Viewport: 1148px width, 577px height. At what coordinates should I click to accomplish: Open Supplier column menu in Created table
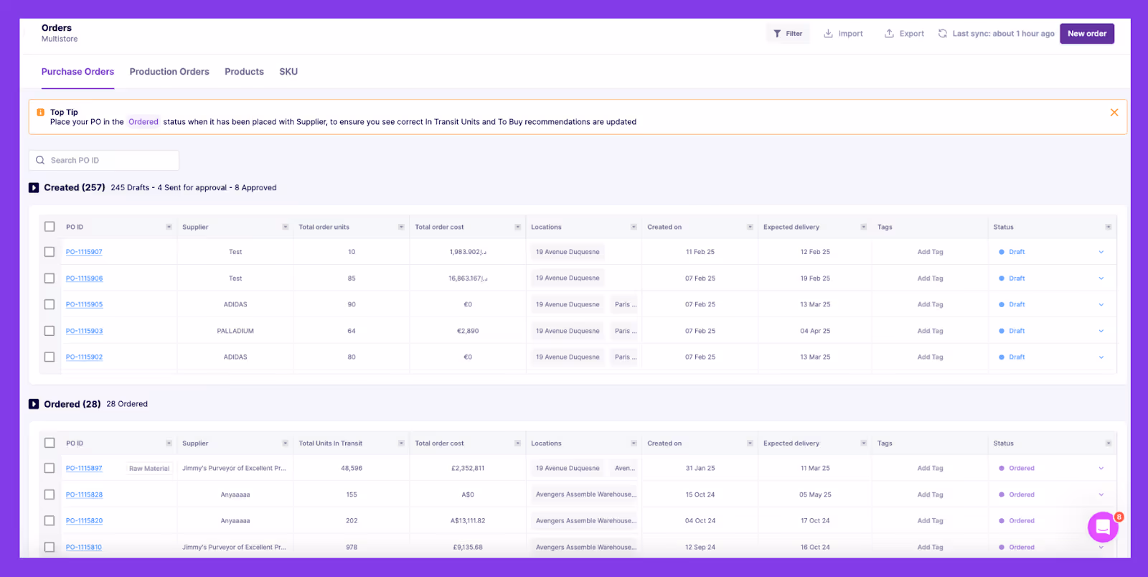pos(285,227)
